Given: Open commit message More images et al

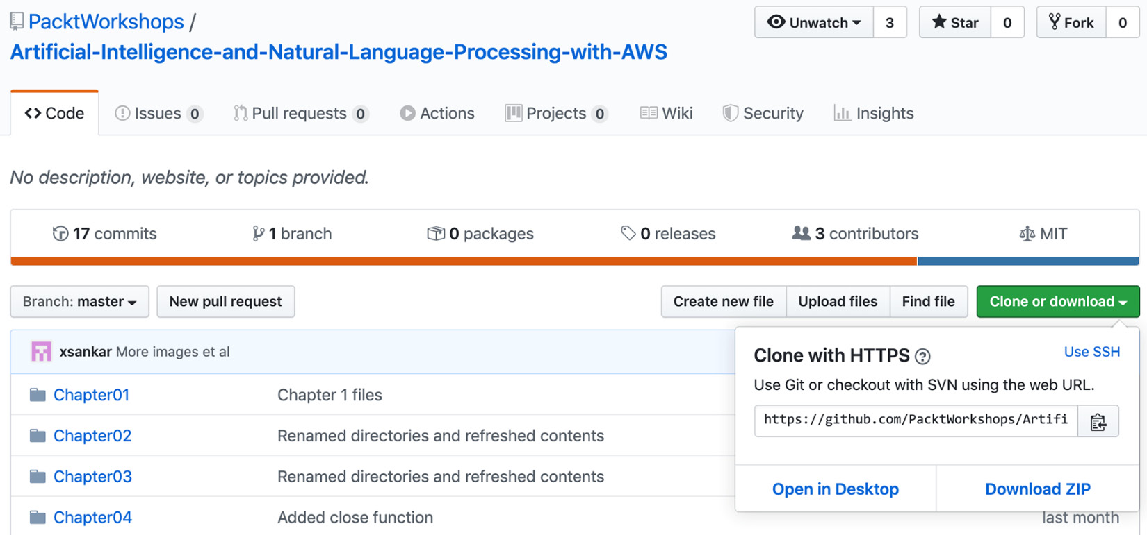Looking at the screenshot, I should pos(173,352).
